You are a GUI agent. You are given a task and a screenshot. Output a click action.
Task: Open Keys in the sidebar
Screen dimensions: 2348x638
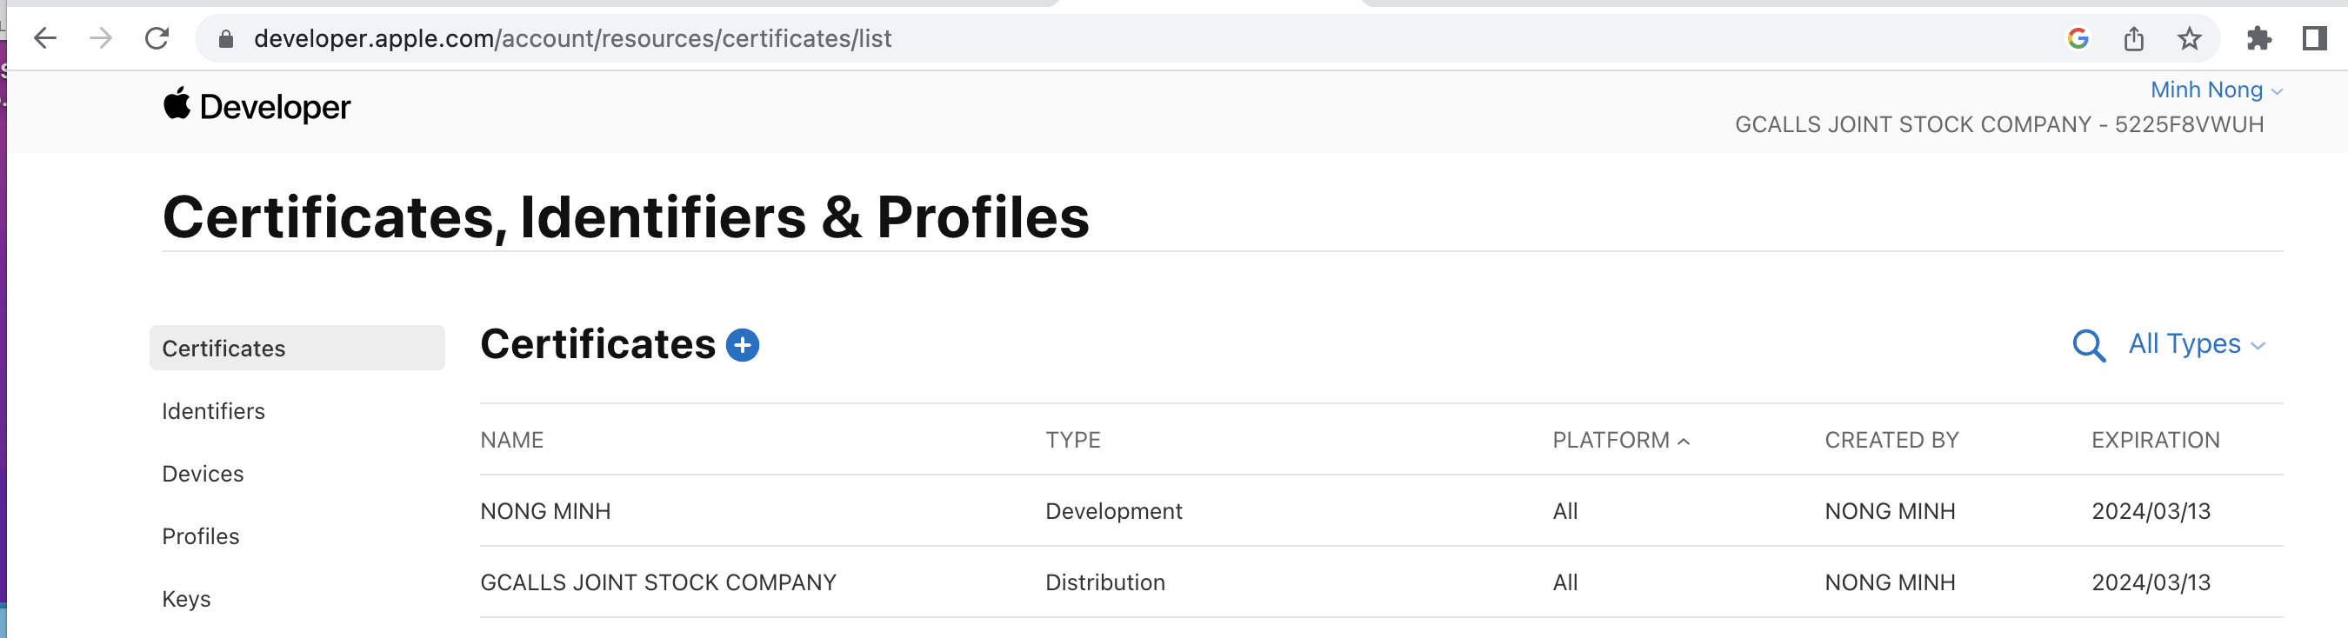[x=186, y=599]
